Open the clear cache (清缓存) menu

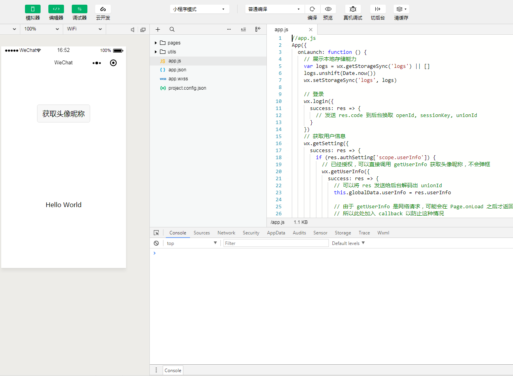pyautogui.click(x=401, y=9)
